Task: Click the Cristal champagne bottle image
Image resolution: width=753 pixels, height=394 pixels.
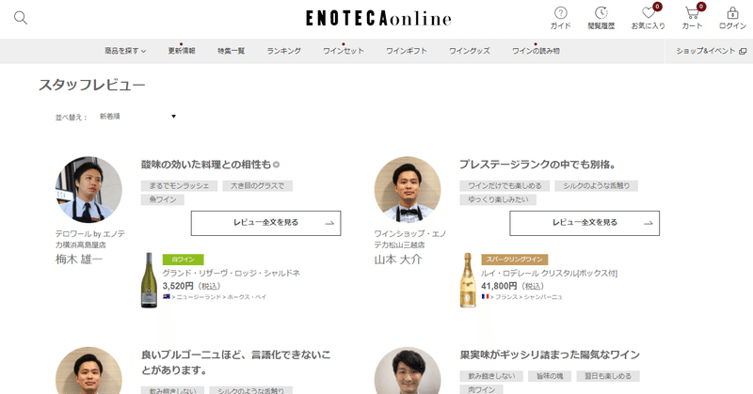Action: click(x=468, y=280)
